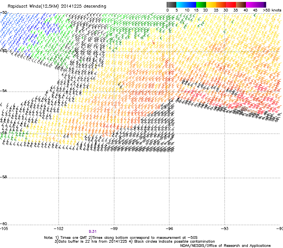
Task: Click the title 'Rapidscat Winds(12.5KM) 20141225 descending'
Action: click(x=57, y=6)
